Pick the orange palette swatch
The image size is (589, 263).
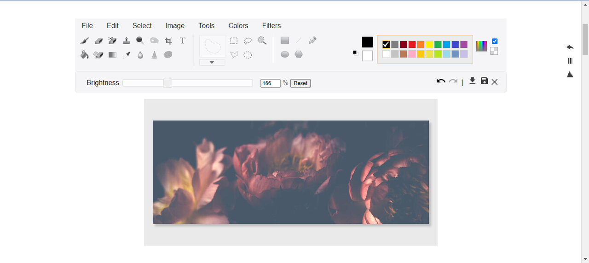(x=421, y=45)
